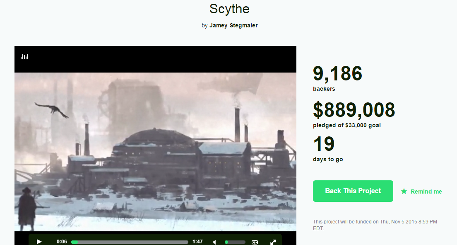The width and height of the screenshot is (457, 245).
Task: Click the 0:06 elapsed time label
Action: (x=62, y=242)
